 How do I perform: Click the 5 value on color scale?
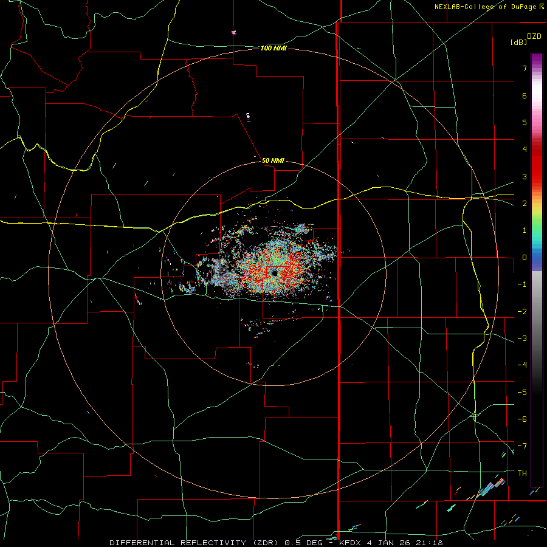[x=525, y=122]
